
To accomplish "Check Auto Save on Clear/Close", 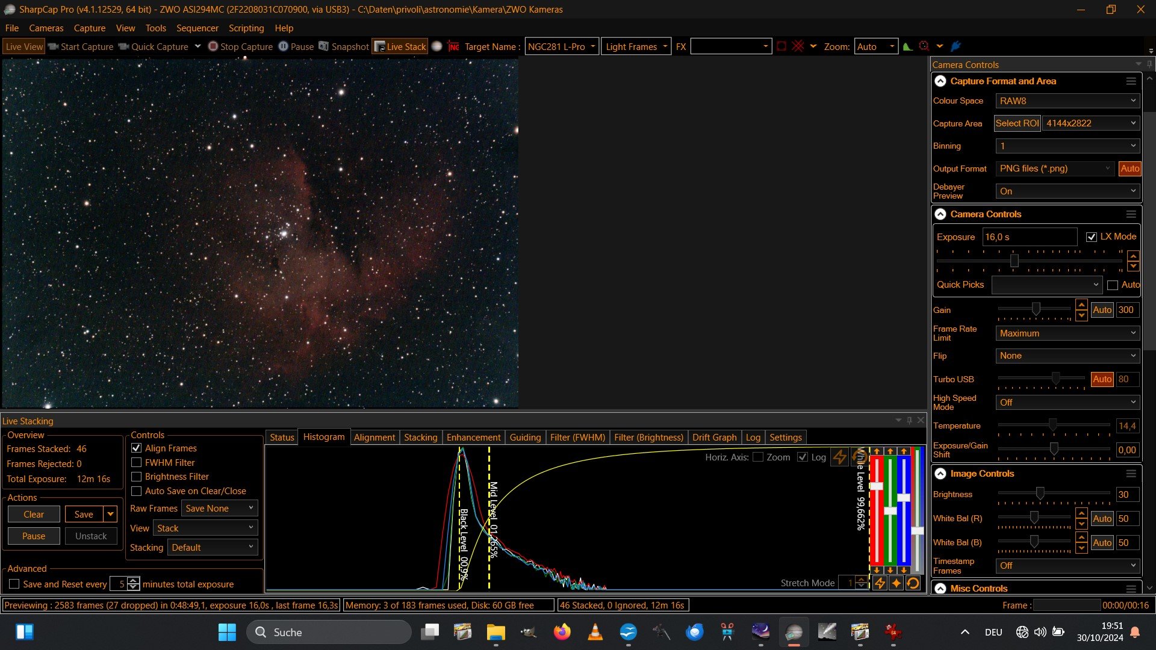I will [137, 491].
